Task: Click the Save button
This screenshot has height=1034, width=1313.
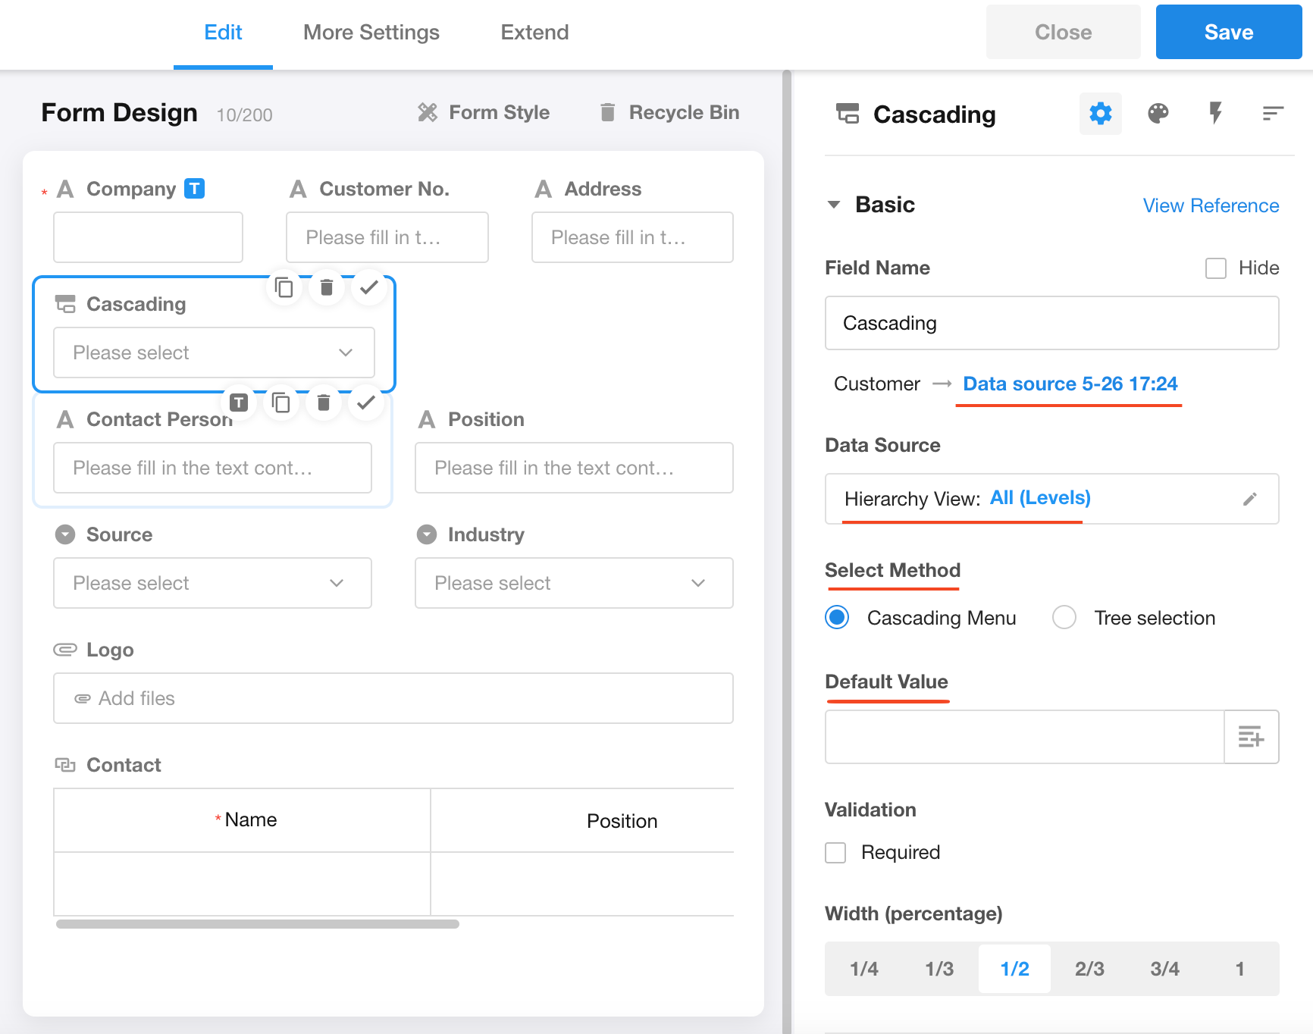Action: (1229, 32)
